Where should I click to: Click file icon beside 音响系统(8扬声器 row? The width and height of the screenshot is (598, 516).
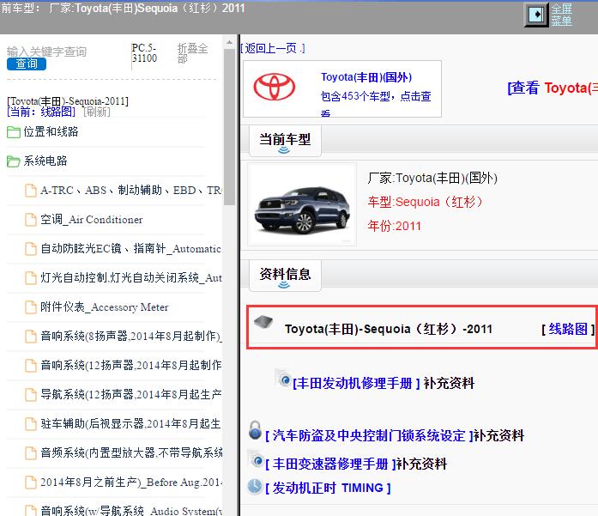pos(31,337)
